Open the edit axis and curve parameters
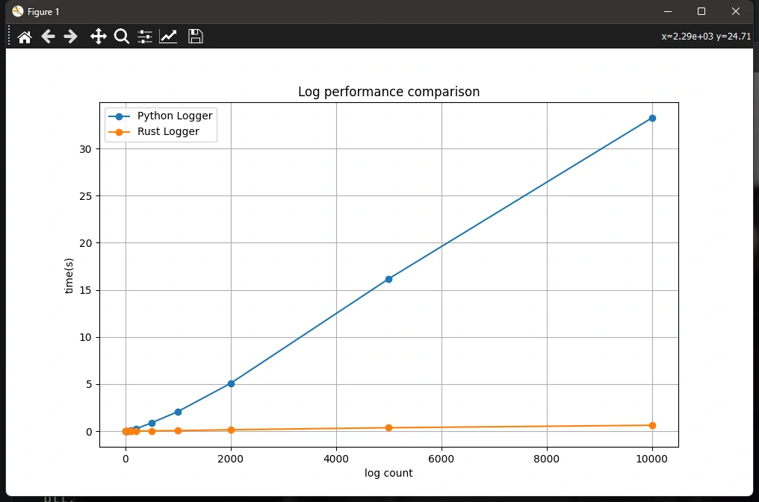The image size is (759, 502). [x=168, y=37]
